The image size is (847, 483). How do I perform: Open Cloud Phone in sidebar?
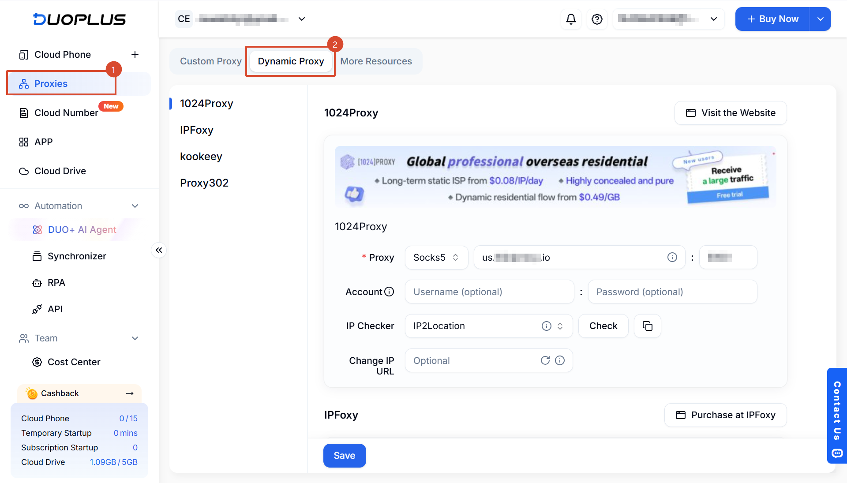tap(63, 55)
